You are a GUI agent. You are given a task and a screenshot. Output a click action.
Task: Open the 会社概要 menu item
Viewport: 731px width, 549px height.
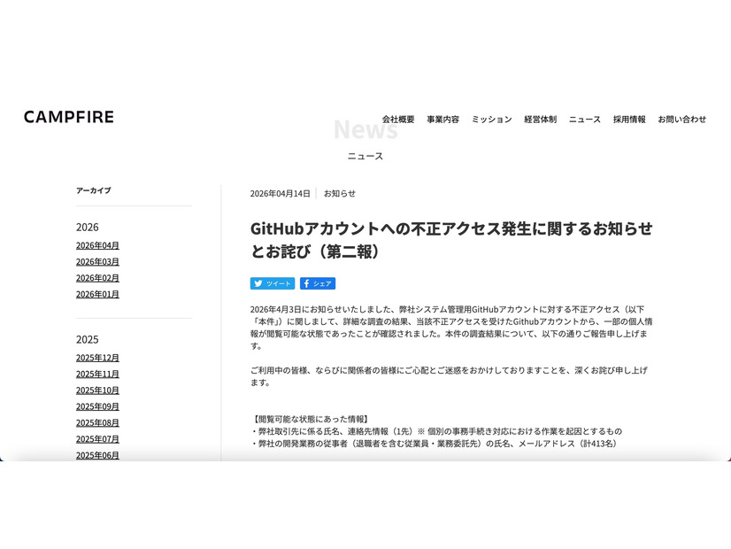coord(398,120)
